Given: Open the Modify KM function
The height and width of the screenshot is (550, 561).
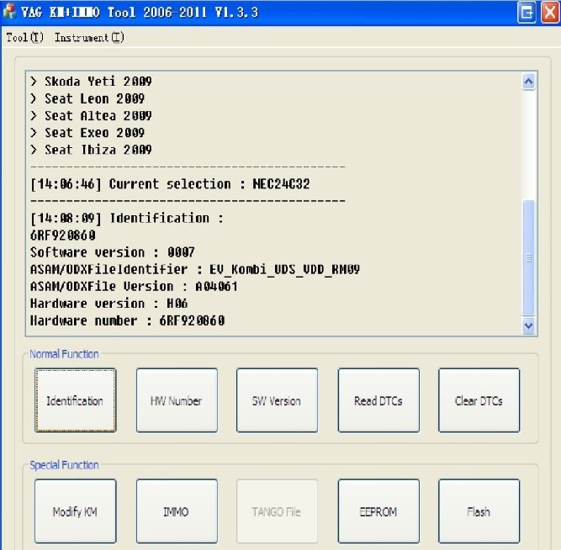Looking at the screenshot, I should click(x=76, y=511).
